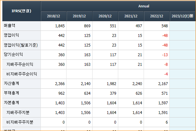This screenshot has width=196, height=131.
Task: Click the 당기순이익 row label
Action: [13, 55]
